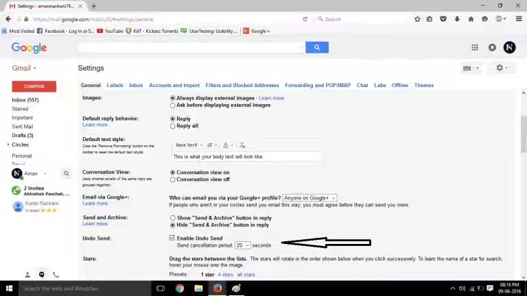This screenshot has width=527, height=296.
Task: Click the settings page vertical scrollbar
Action: pyautogui.click(x=524, y=134)
